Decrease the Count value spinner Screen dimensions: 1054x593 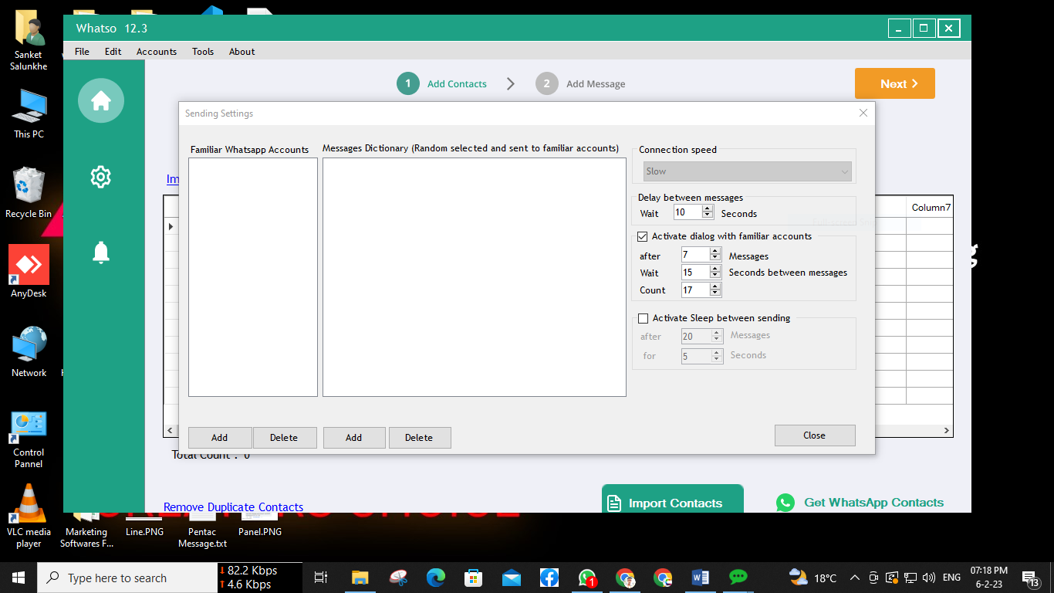pyautogui.click(x=715, y=293)
